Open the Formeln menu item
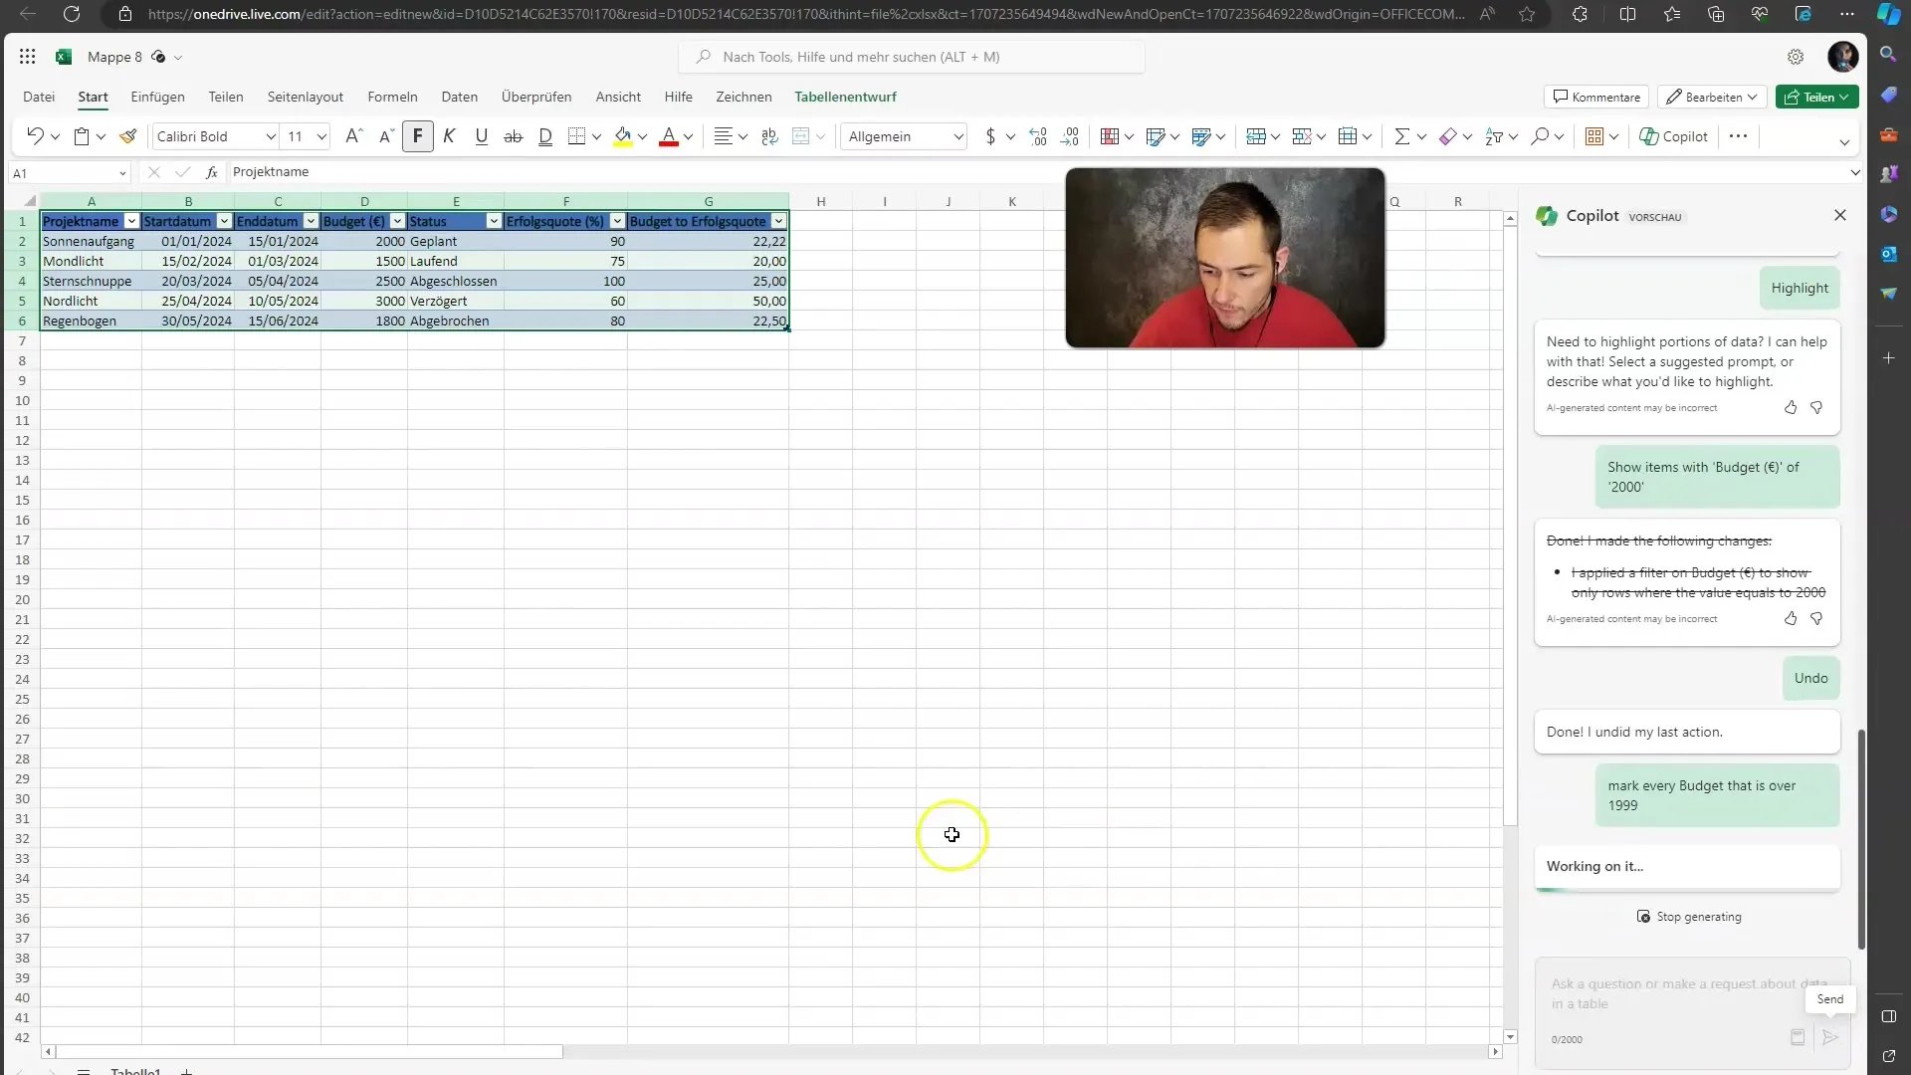 click(x=391, y=96)
